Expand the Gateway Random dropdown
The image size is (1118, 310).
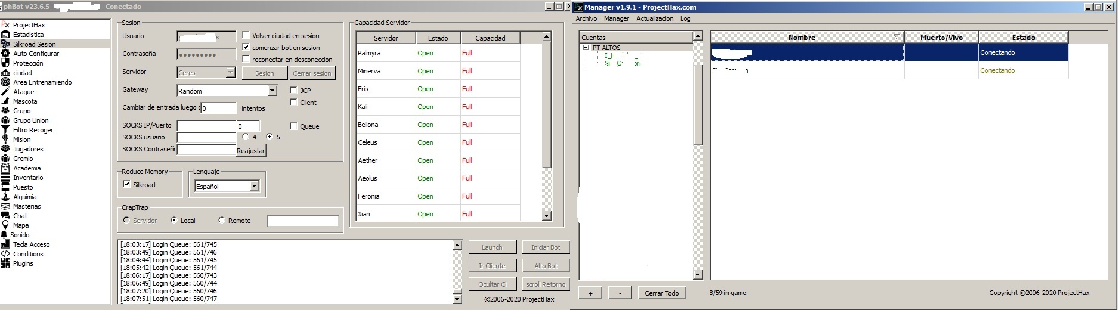[x=272, y=91]
